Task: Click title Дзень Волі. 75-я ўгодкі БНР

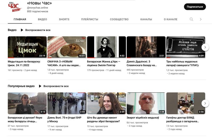Action: click(64, 119)
